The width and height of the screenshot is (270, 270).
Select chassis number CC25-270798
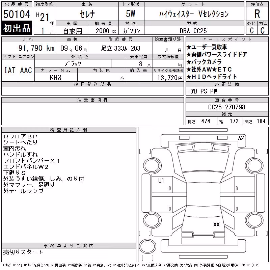226,107
